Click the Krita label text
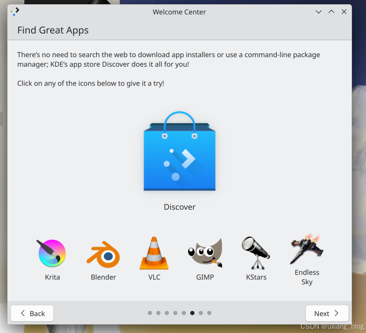 coord(52,277)
